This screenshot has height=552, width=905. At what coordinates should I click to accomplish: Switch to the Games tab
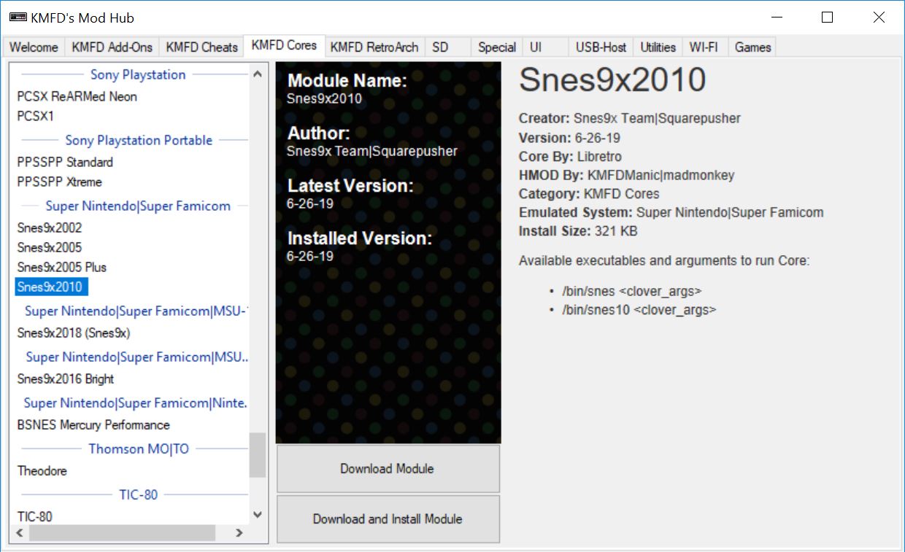coord(752,47)
